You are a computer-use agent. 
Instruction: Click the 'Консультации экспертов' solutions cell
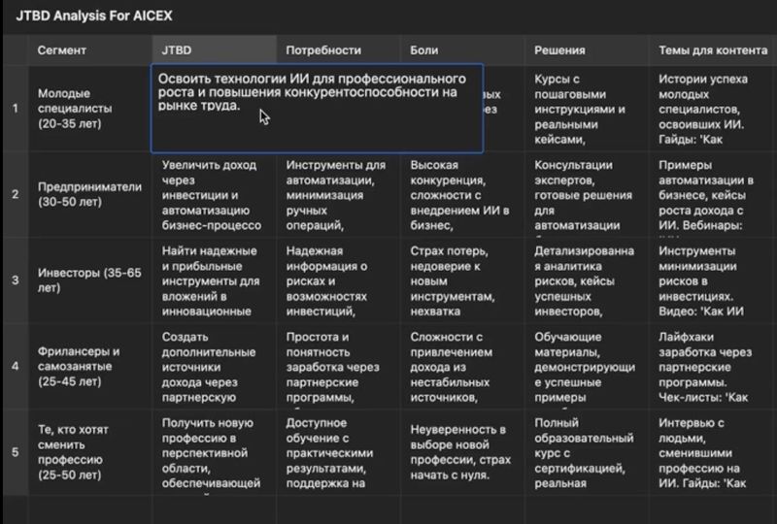click(587, 194)
